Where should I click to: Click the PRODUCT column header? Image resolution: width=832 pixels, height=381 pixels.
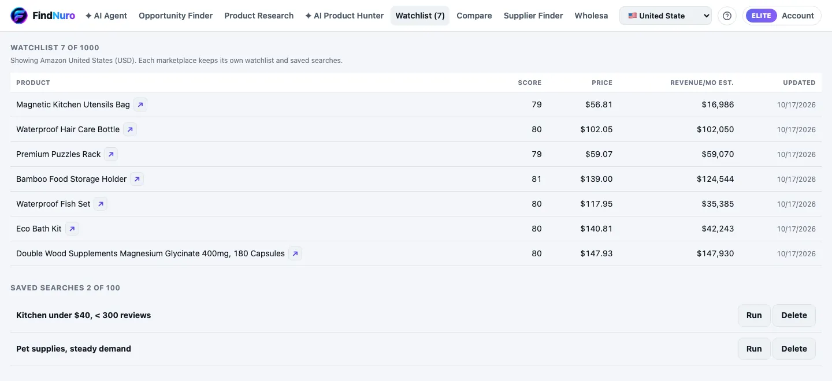[33, 83]
